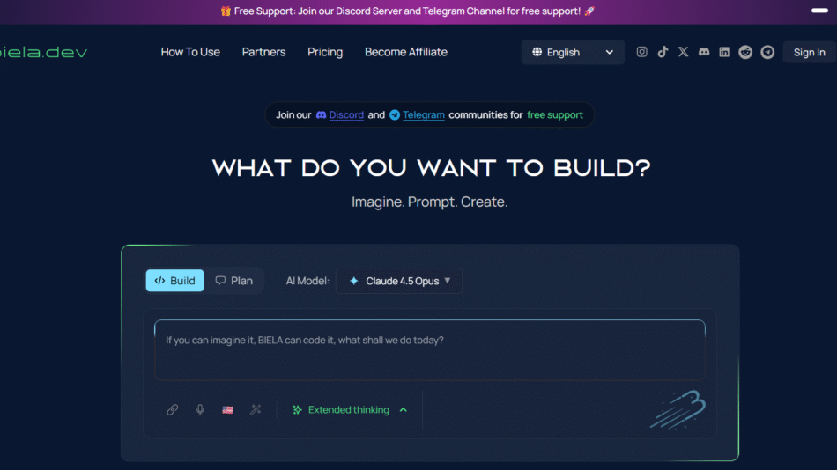The width and height of the screenshot is (837, 470).
Task: Open the Claude 4.5 Opus model dropdown
Action: (x=399, y=281)
